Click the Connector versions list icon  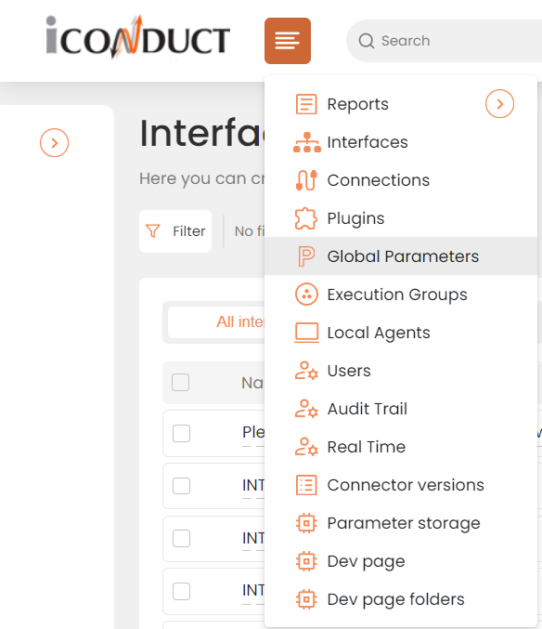[x=306, y=485]
